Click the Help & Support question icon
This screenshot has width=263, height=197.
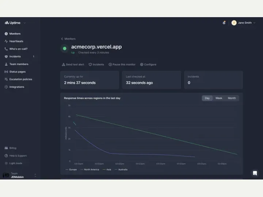(6, 156)
